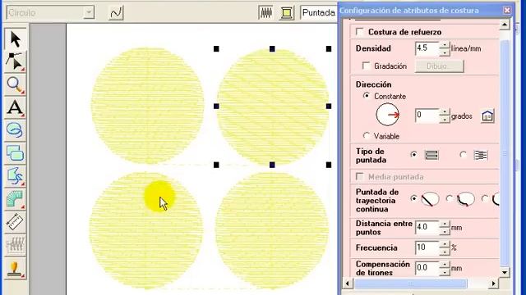Click panel horizontal scrollbar right arrow
The image size is (526, 295).
click(493, 284)
